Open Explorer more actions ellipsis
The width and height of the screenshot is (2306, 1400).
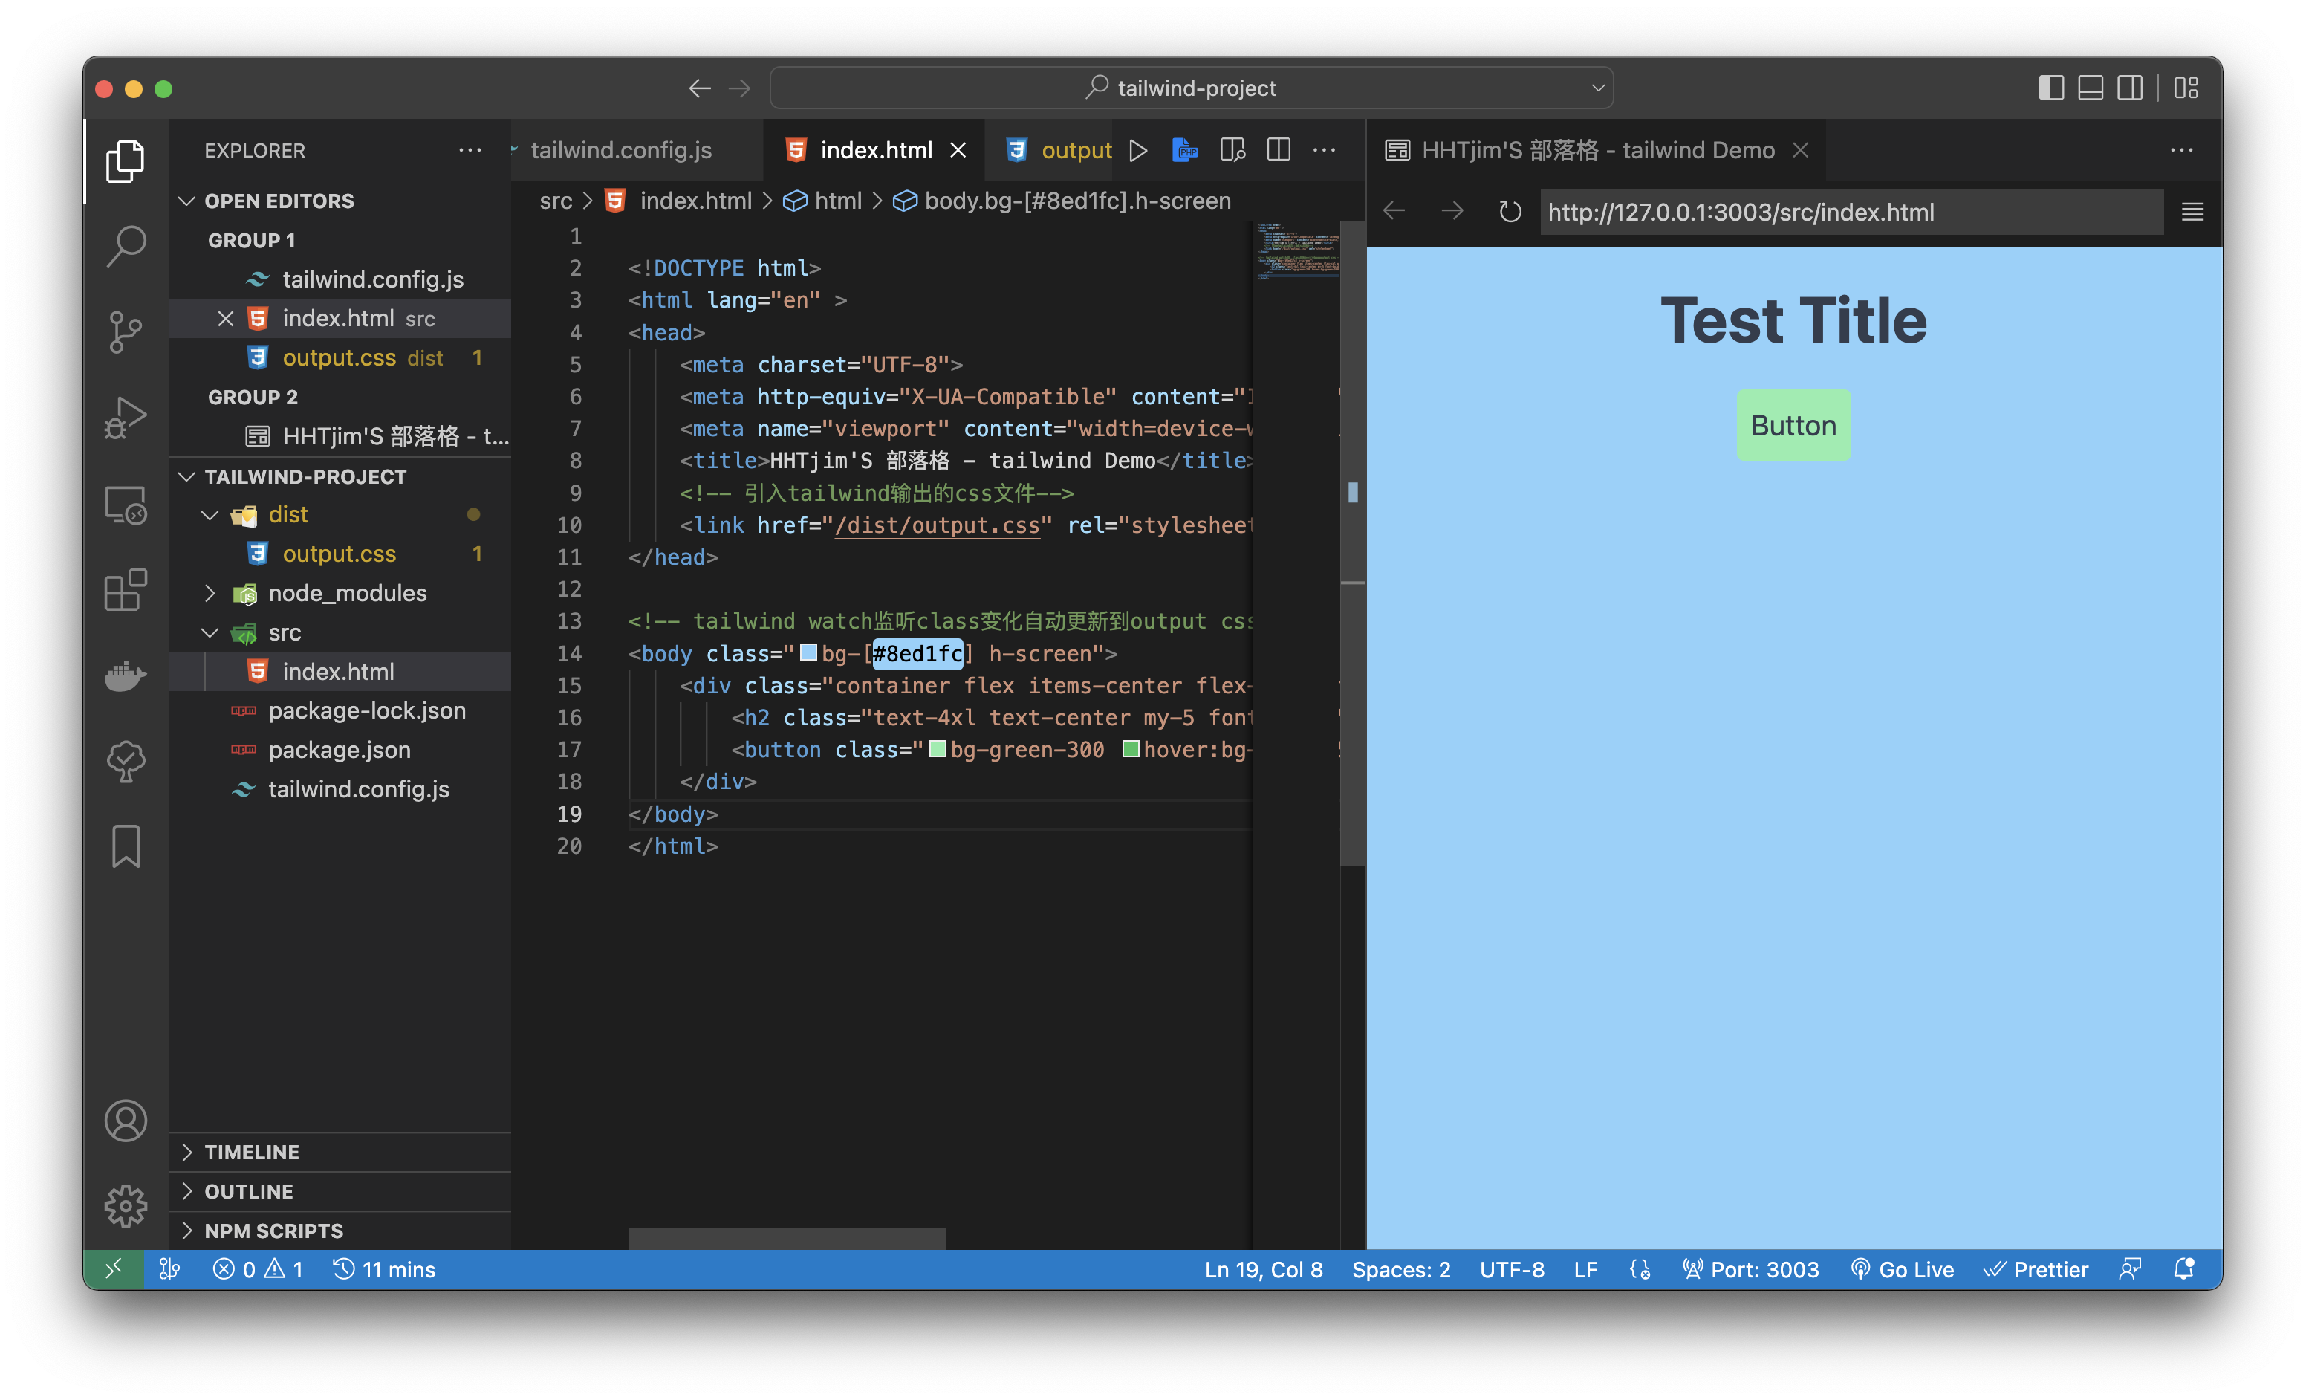coord(470,151)
